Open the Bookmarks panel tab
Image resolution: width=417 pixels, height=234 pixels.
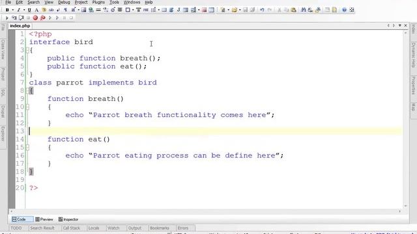(160, 228)
